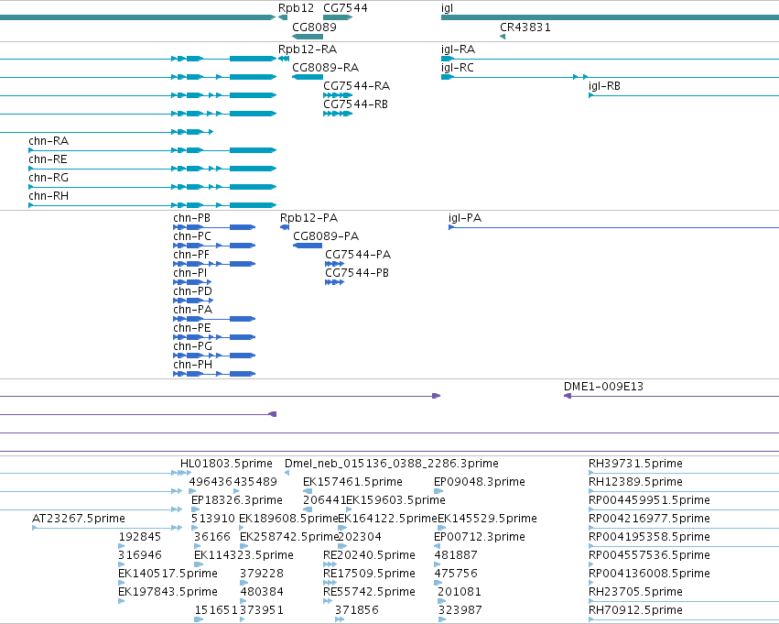Select the CR43831 gene label
Screen dimensions: 779x624
525,27
